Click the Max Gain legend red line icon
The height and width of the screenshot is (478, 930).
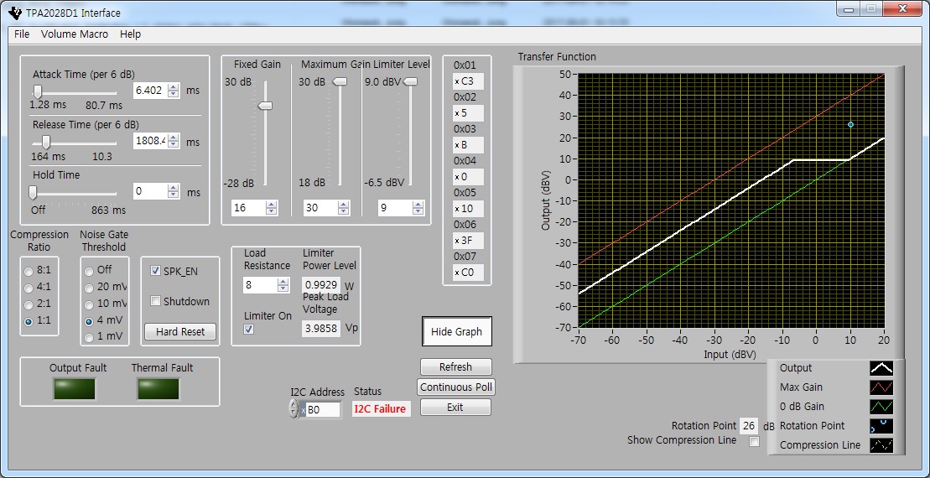[881, 387]
